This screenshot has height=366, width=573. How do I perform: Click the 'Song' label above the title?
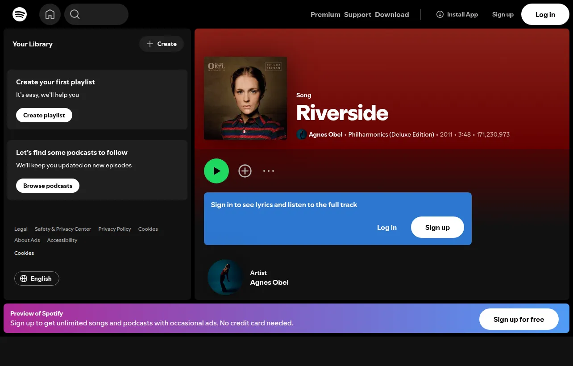click(304, 95)
